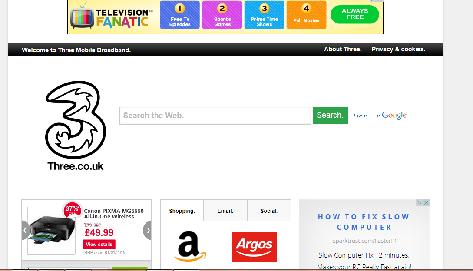Open the Privacy & cookies link
473x271 pixels.
click(x=398, y=49)
